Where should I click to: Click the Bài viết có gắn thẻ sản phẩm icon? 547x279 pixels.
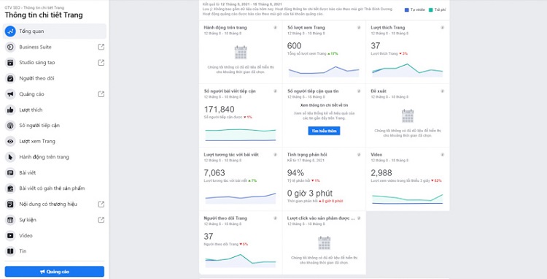(10, 188)
